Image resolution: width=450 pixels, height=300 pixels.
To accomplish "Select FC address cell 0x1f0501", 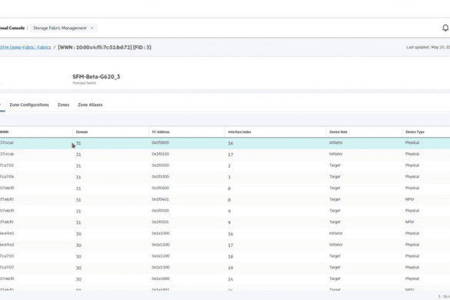I will (x=161, y=222).
